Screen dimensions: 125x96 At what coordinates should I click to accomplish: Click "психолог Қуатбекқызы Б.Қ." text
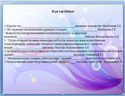[104, 58]
